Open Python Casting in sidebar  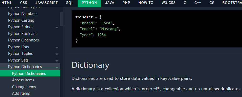(x=21, y=20)
